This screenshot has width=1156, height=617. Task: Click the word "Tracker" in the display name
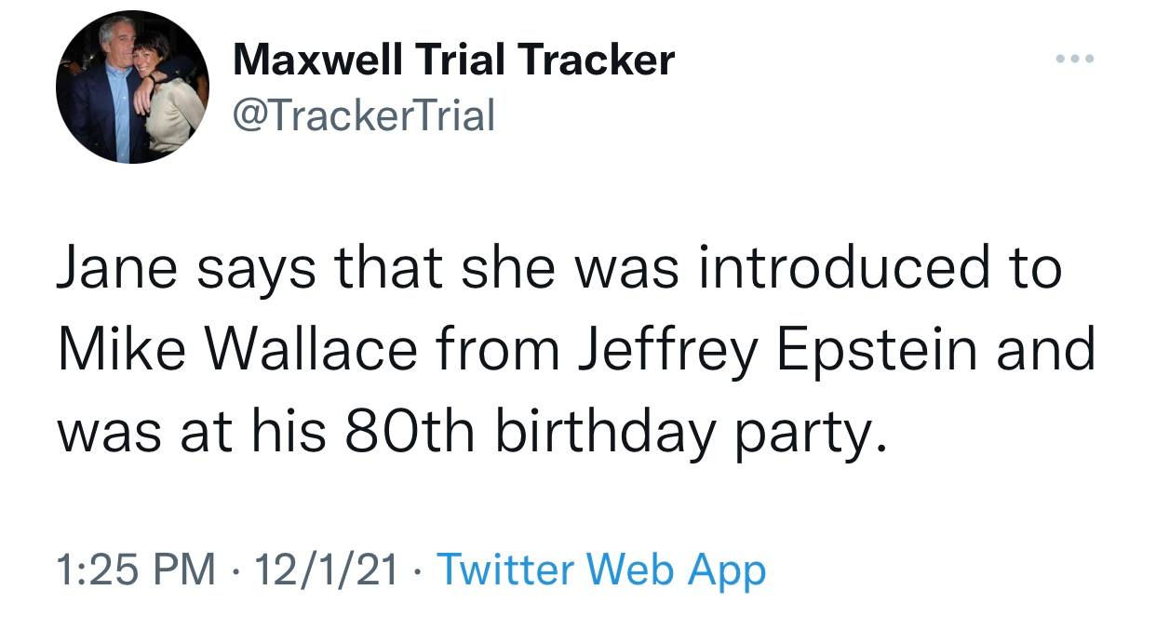[x=596, y=61]
